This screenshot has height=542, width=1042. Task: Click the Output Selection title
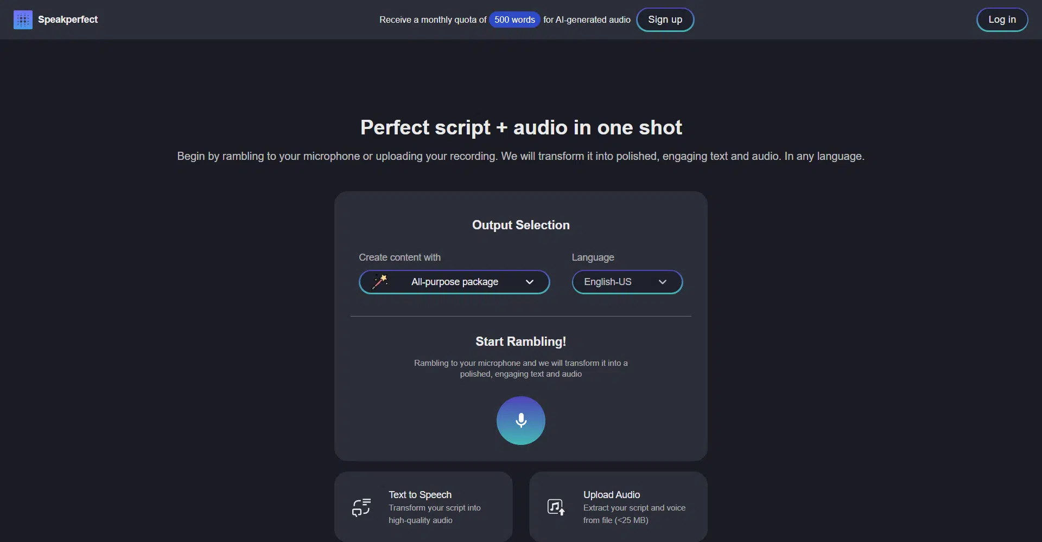[x=520, y=225]
